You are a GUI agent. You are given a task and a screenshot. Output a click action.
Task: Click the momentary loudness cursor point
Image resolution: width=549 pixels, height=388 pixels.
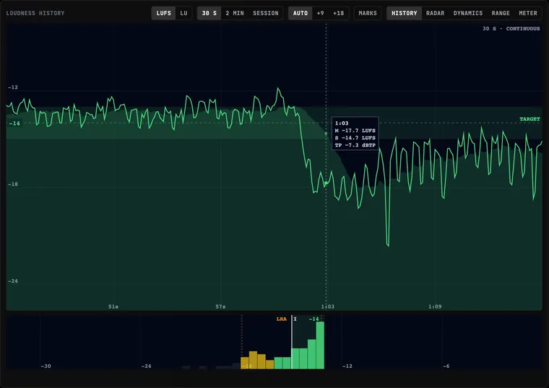click(x=326, y=182)
